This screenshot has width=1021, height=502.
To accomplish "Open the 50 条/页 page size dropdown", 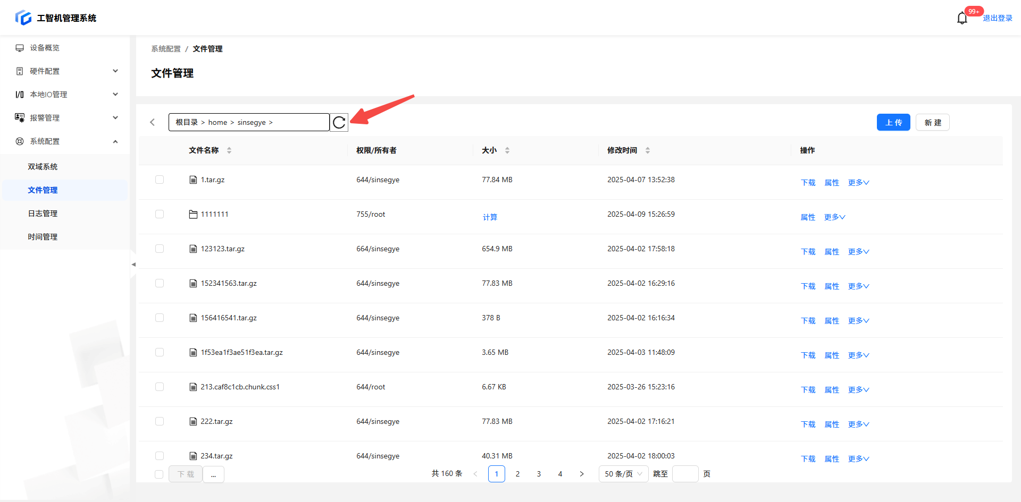I will tap(623, 474).
